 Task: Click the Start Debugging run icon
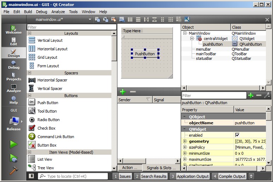click(x=13, y=158)
